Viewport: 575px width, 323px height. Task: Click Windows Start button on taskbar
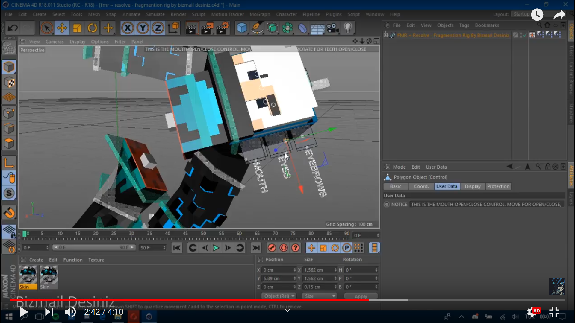[x=9, y=317]
